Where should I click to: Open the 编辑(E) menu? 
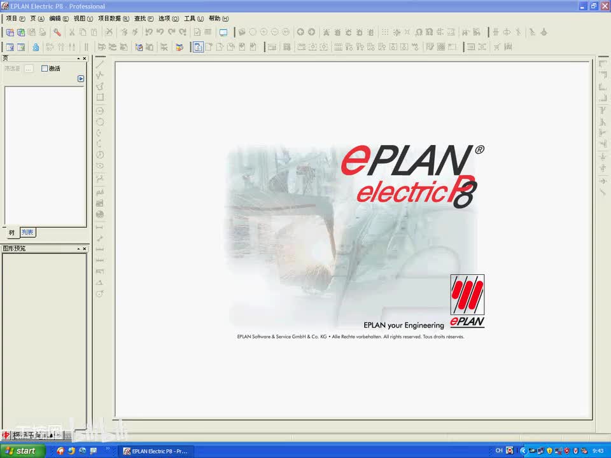click(59, 18)
